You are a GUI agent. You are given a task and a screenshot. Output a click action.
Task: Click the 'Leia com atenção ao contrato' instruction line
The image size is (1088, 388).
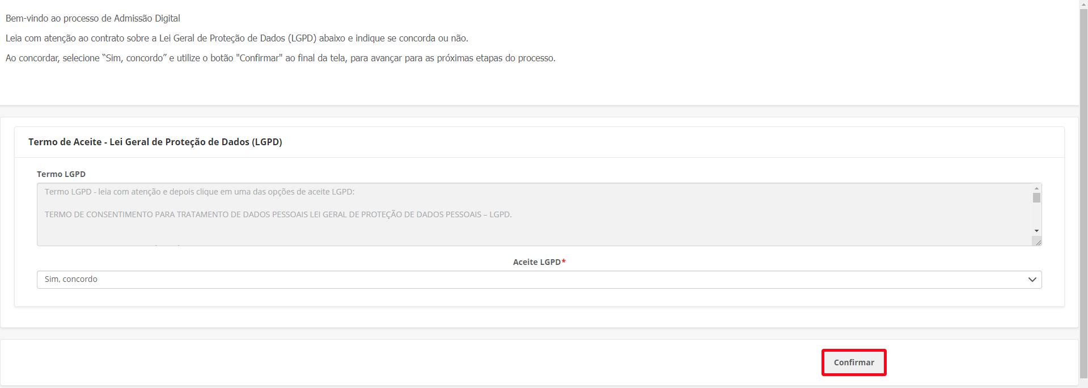tap(236, 38)
